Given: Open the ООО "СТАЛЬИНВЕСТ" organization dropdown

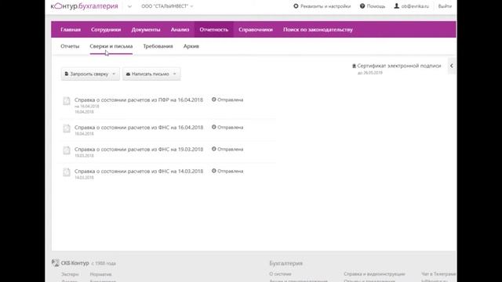Looking at the screenshot, I should [x=167, y=6].
